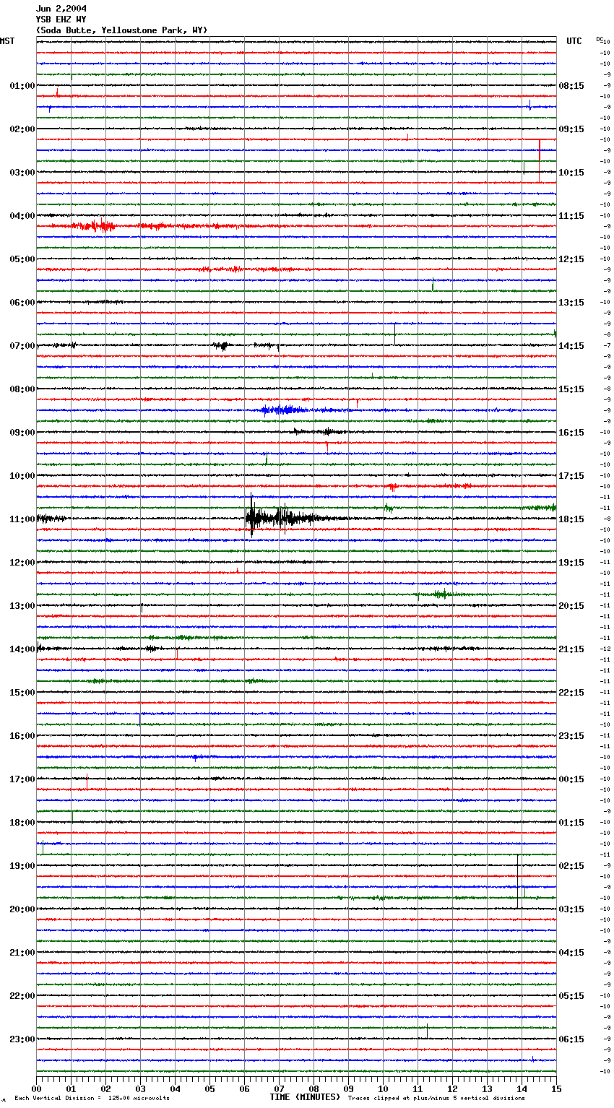Click the 'DC' offset column header
Screen dimensions: 614x1108
click(x=599, y=39)
